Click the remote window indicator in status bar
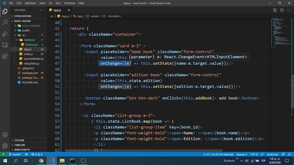This screenshot has height=165, width=294. tap(3, 154)
